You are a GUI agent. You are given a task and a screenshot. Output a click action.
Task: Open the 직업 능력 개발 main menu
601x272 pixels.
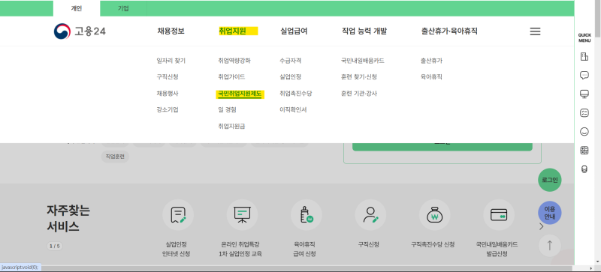pos(364,31)
